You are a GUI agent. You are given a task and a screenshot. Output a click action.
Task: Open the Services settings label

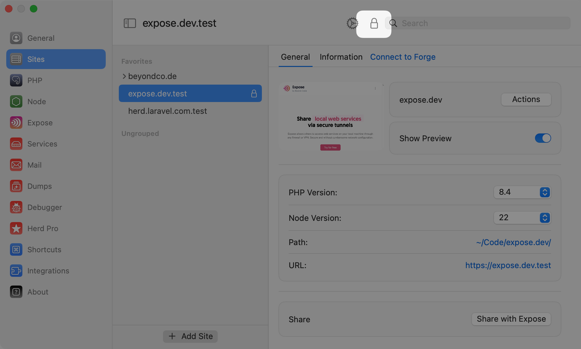[x=42, y=144]
